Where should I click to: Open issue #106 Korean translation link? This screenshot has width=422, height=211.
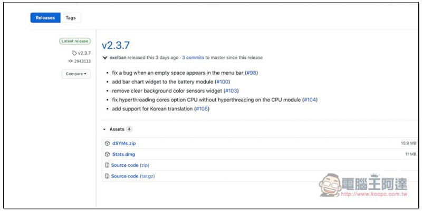[x=202, y=108]
